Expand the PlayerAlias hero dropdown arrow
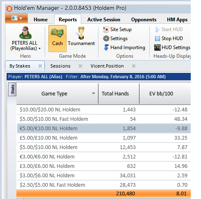 [x=40, y=49]
